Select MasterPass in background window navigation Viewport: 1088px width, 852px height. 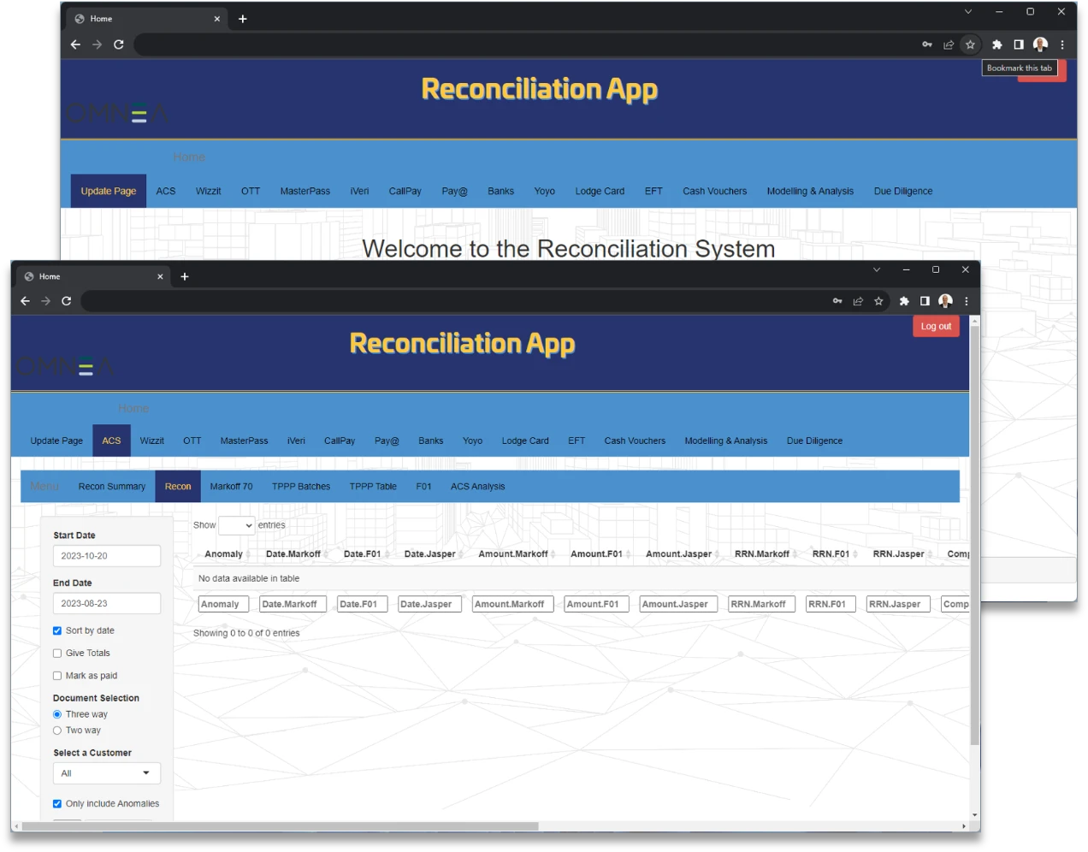[305, 192]
